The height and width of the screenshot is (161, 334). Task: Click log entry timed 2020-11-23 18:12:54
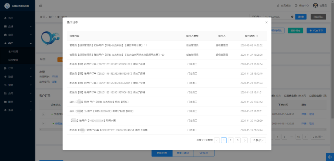click(167, 64)
